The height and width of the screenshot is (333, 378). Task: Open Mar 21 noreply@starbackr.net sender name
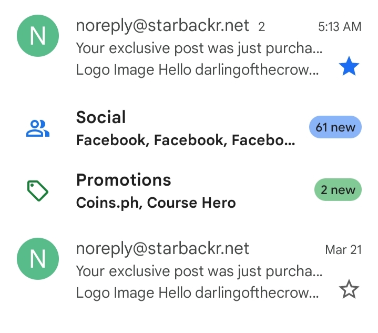tap(162, 248)
